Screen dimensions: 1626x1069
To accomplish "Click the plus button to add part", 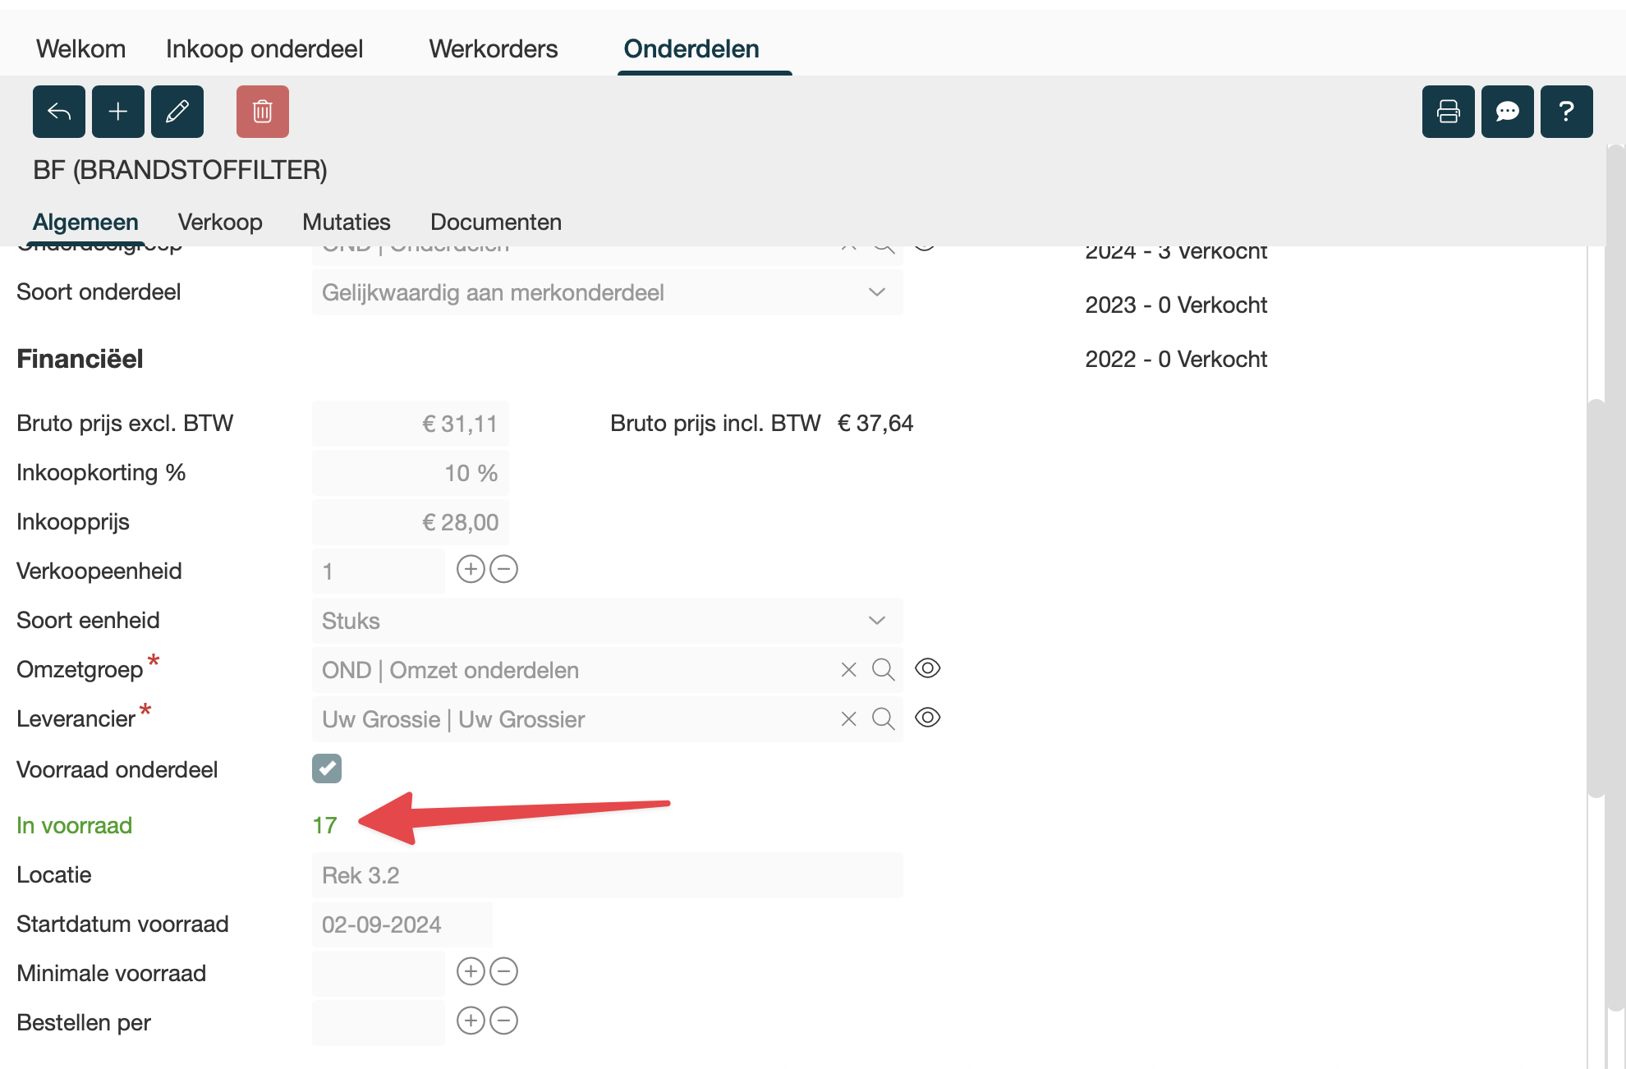I will [118, 112].
